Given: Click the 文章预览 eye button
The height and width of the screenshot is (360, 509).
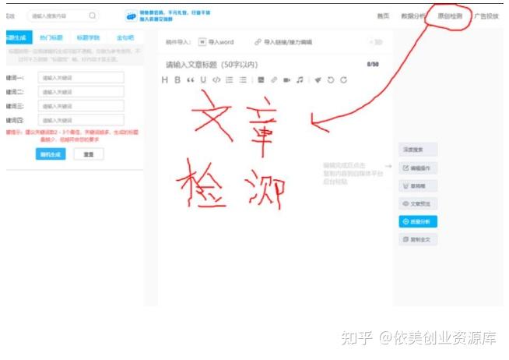Looking at the screenshot, I should tap(418, 203).
